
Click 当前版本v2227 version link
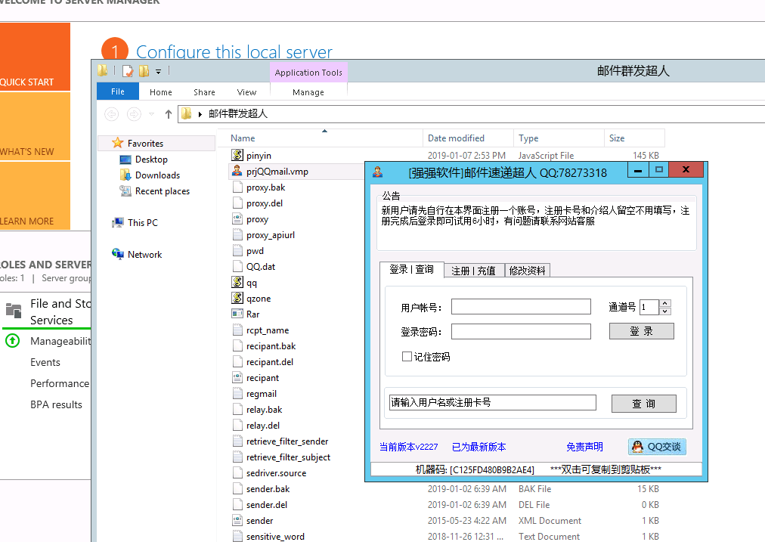pyautogui.click(x=409, y=447)
